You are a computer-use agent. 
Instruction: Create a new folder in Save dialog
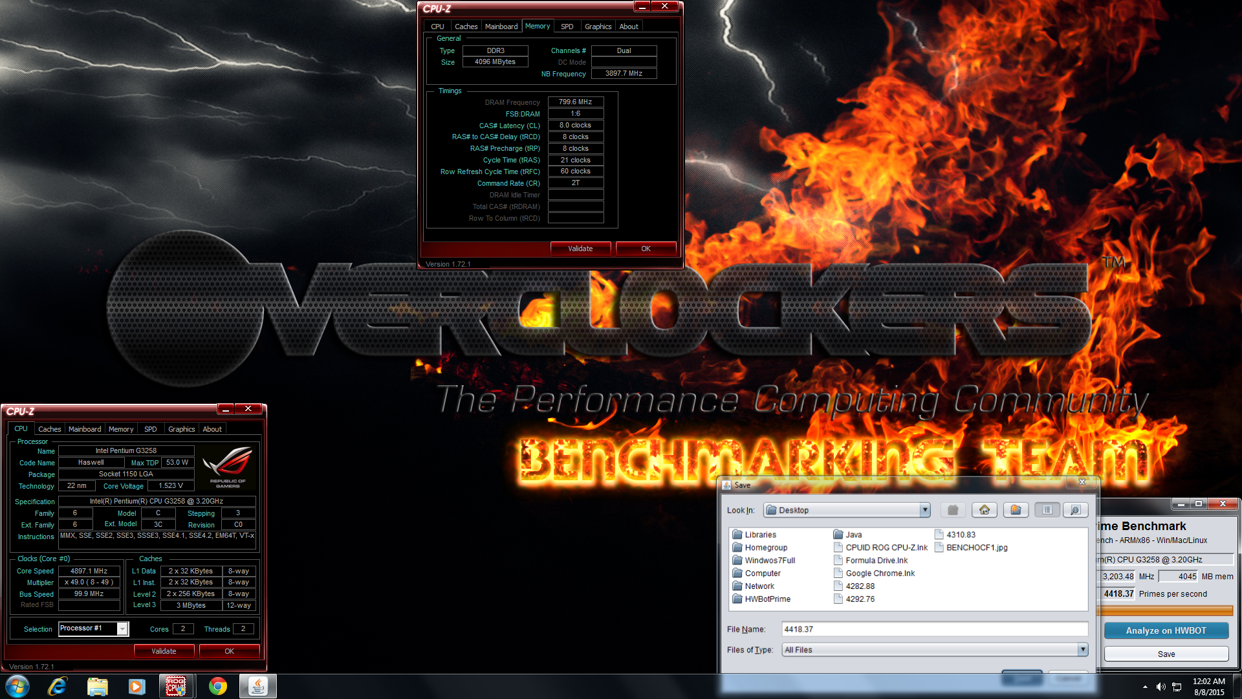(x=1016, y=510)
